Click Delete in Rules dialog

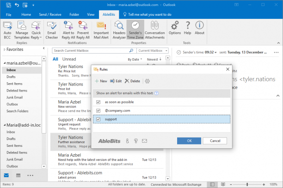click(132, 81)
